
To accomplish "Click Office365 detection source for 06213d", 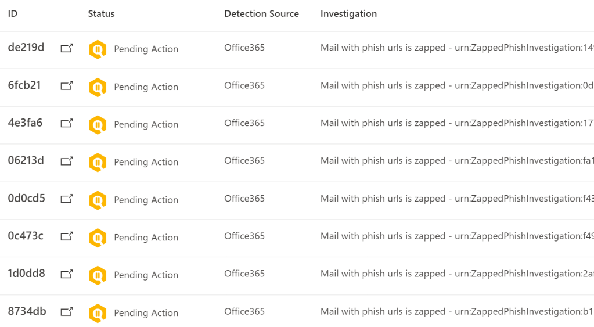I will click(x=244, y=161).
